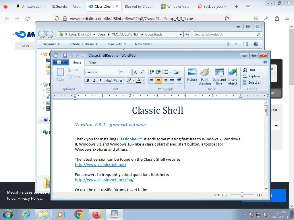Open Firefox downloads panel icon
This screenshot has height=220, width=294.
266,18
